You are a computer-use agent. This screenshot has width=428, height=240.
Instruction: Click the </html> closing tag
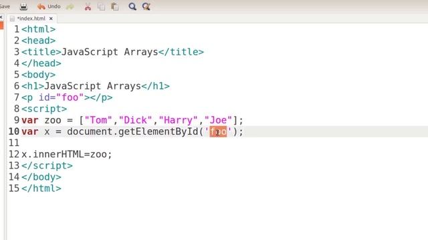pyautogui.click(x=41, y=188)
